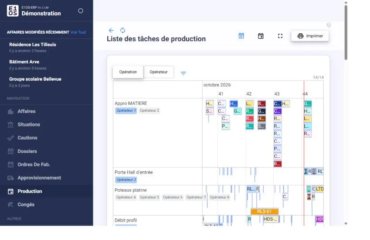Viewport: 370px width, 240px height.
Task: Switch to the Opérateur tab
Action: [158, 72]
